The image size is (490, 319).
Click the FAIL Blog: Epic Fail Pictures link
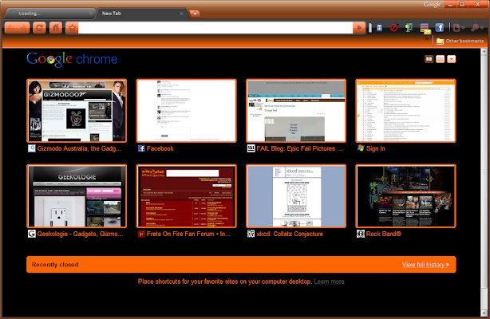300,148
